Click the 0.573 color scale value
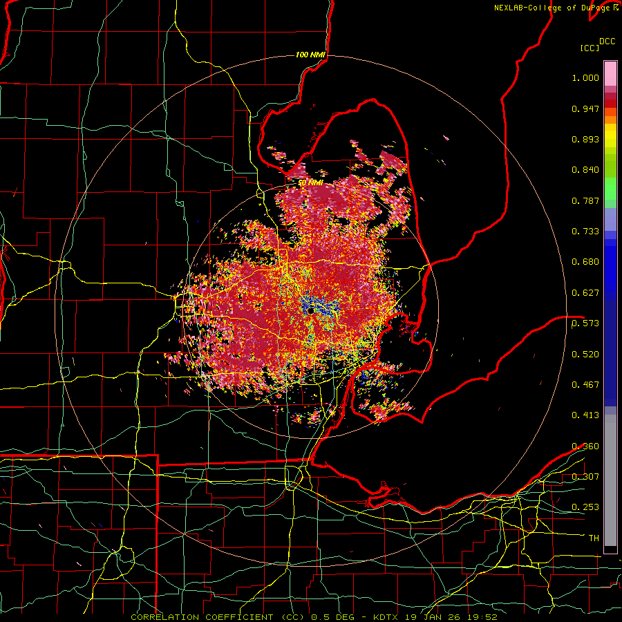This screenshot has width=622, height=622. pos(585,323)
